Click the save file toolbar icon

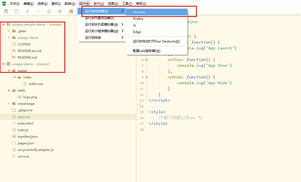[x=17, y=11]
